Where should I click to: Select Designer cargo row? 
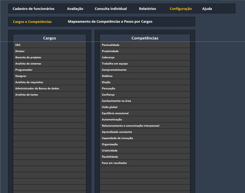[49, 76]
